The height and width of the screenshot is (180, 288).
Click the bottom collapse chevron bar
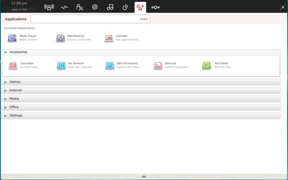144,177
